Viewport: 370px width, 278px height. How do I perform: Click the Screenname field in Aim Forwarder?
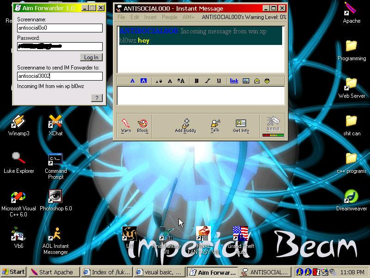click(x=60, y=28)
